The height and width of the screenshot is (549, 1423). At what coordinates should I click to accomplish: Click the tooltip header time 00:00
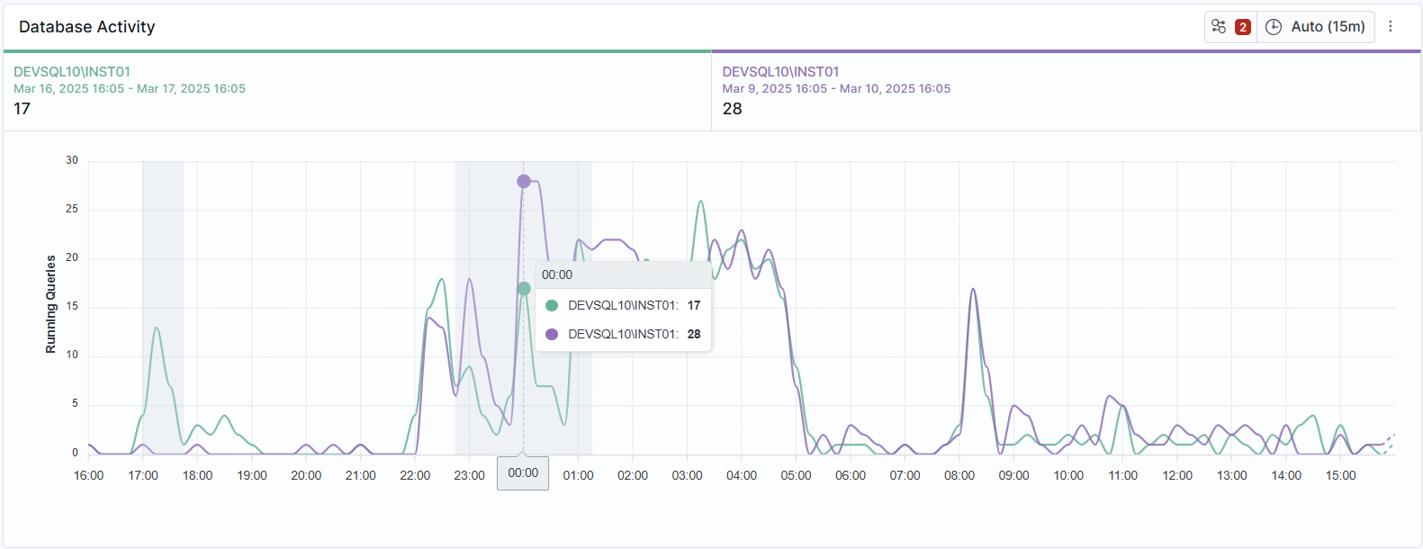point(557,274)
